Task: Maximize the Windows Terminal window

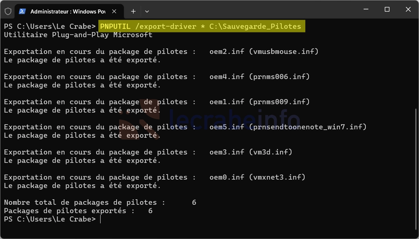Action: point(387,9)
